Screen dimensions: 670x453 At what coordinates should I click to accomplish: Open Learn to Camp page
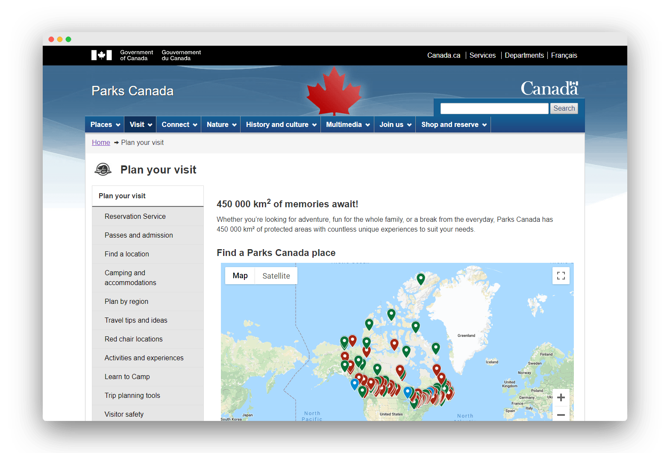(148, 377)
